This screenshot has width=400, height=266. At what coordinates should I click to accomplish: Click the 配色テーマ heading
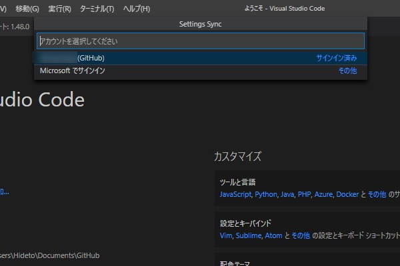pos(235,263)
